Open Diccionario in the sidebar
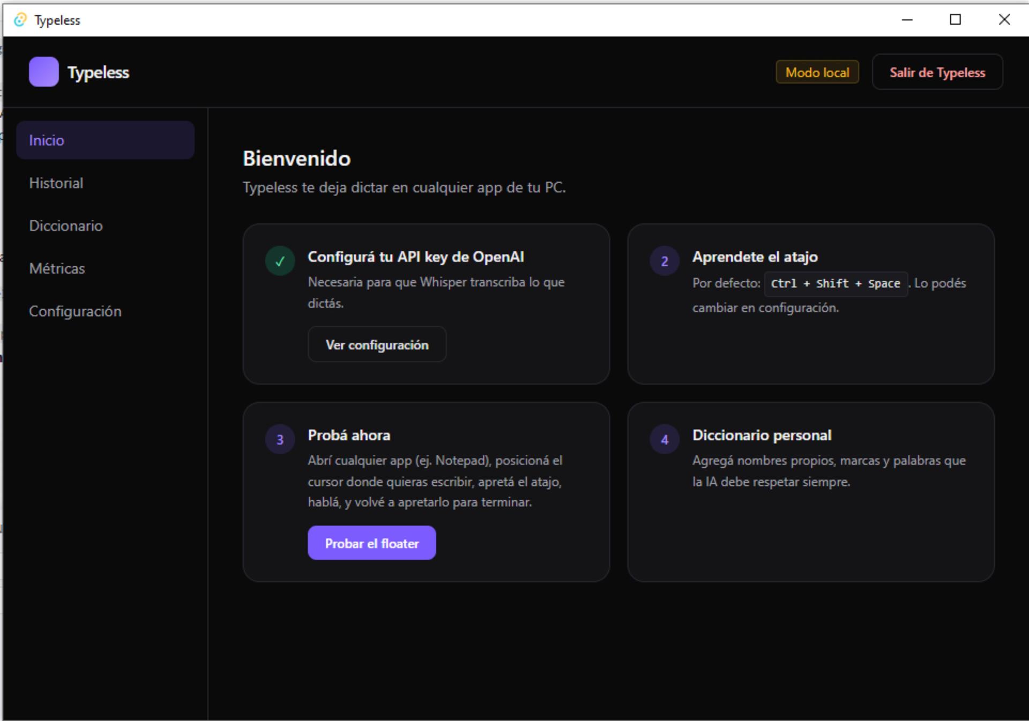 pyautogui.click(x=105, y=226)
